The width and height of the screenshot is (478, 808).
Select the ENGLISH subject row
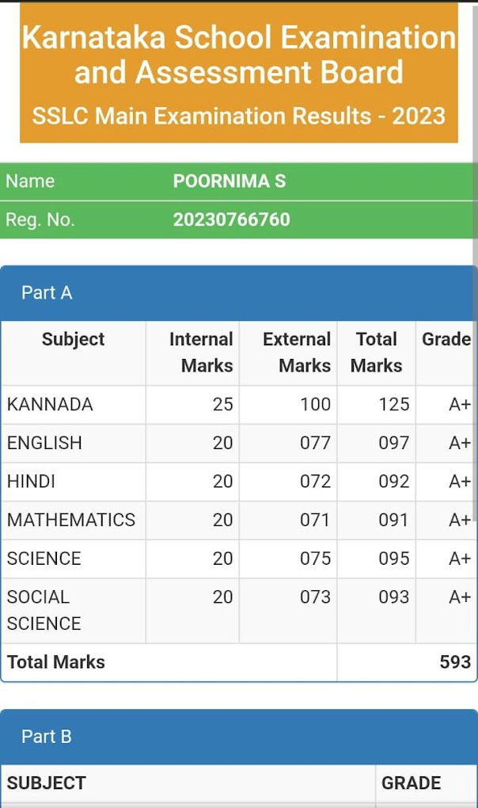coord(239,443)
